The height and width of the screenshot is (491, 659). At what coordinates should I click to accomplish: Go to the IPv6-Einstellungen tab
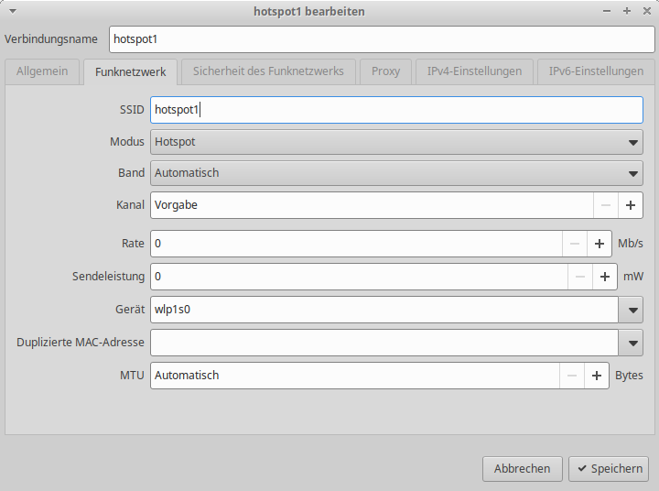click(x=596, y=71)
